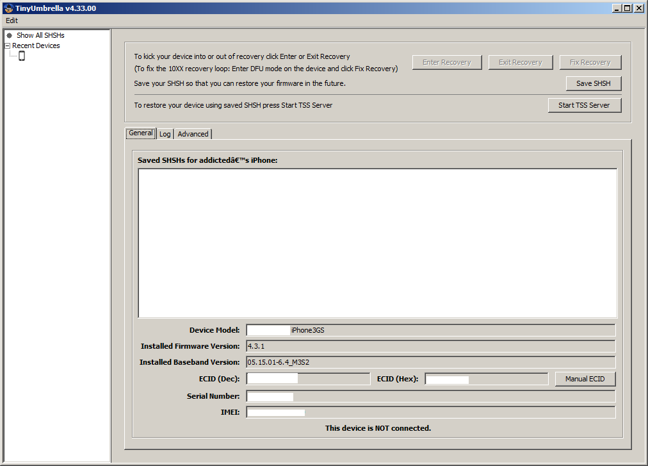This screenshot has height=466, width=648.
Task: Click the Serial Number field
Action: 431,397
